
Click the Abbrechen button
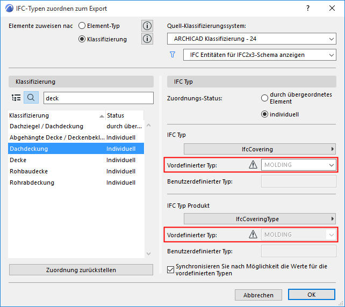[258, 295]
